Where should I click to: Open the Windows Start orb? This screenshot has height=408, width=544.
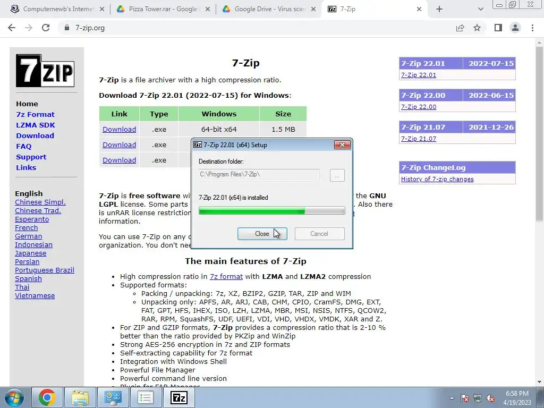click(14, 398)
